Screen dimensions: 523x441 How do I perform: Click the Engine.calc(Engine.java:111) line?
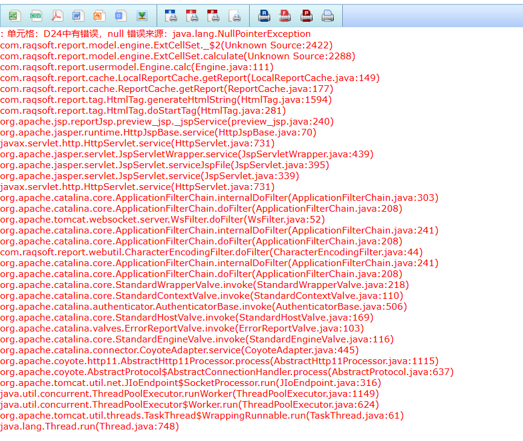(x=137, y=67)
